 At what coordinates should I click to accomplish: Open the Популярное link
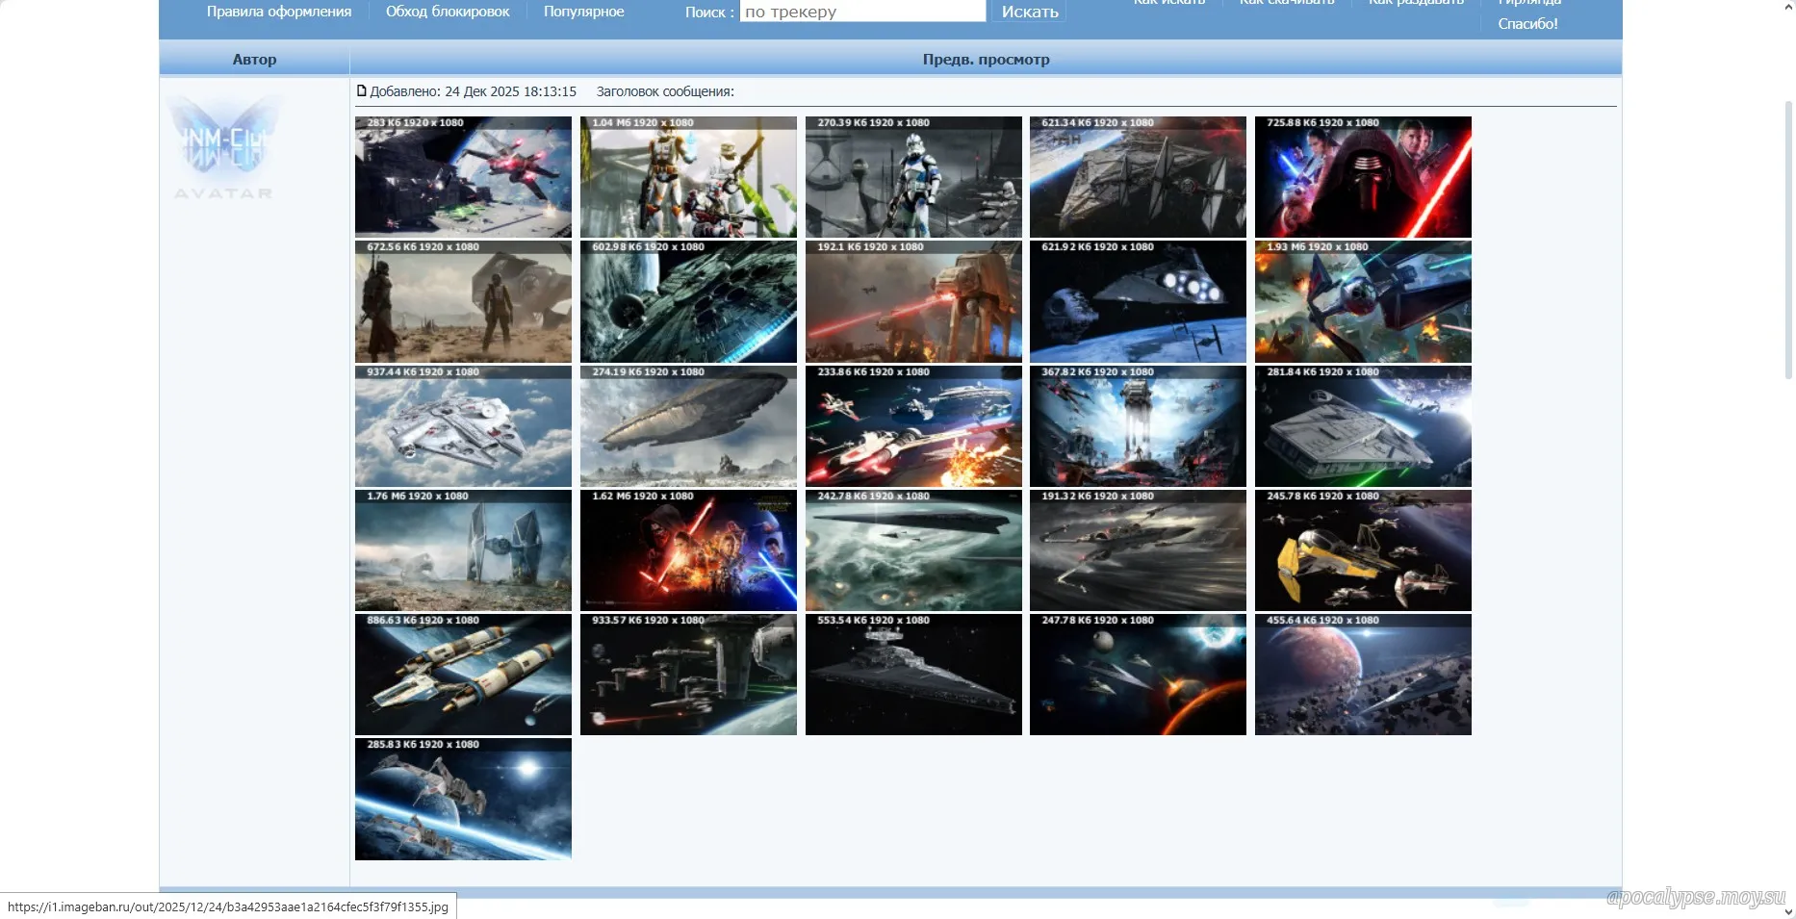(x=583, y=12)
